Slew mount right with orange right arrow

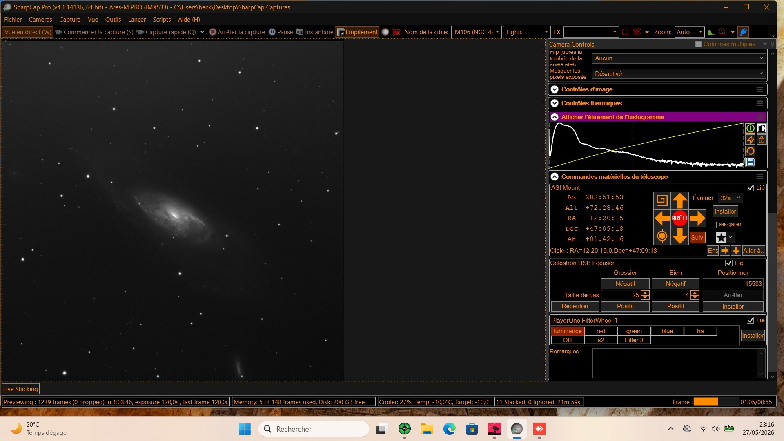pos(697,218)
